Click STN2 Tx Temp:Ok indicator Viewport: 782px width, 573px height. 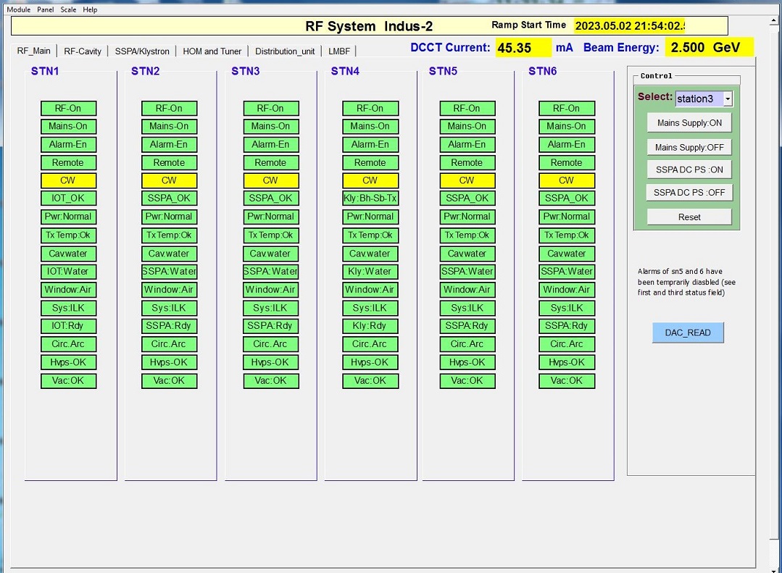[x=169, y=235]
